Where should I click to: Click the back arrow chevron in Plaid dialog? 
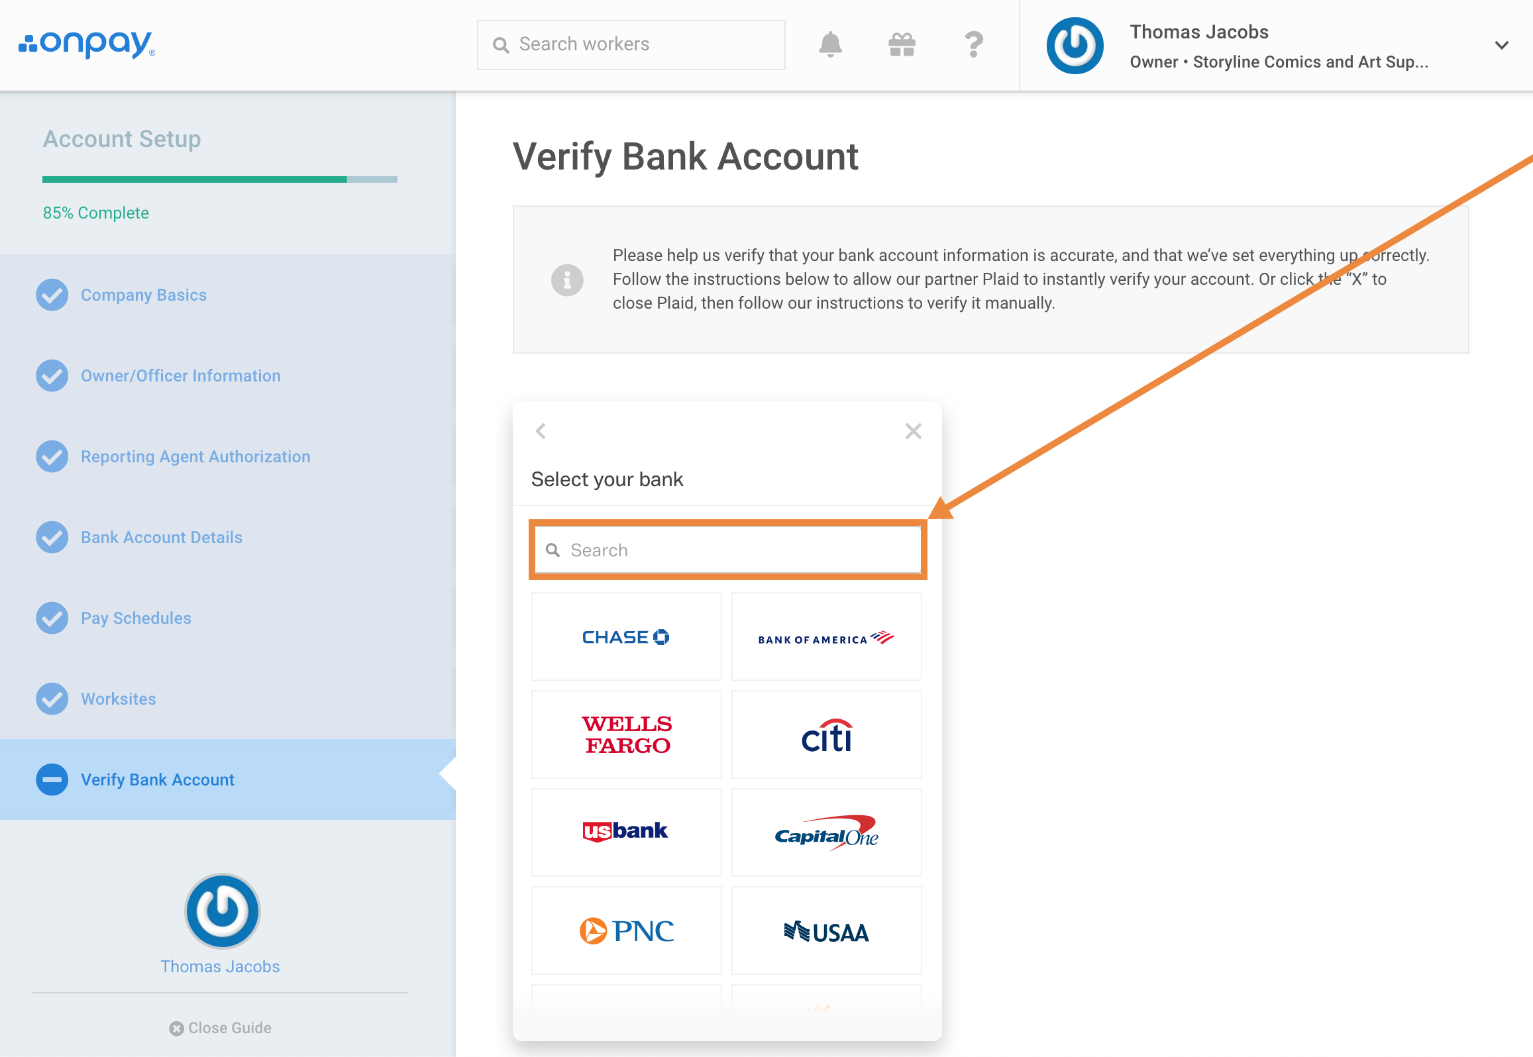[542, 430]
